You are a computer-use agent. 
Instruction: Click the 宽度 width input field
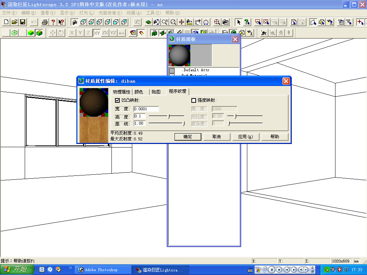tap(146, 109)
